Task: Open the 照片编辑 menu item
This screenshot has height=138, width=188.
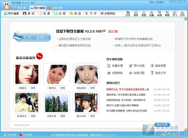Action: pyautogui.click(x=11, y=13)
